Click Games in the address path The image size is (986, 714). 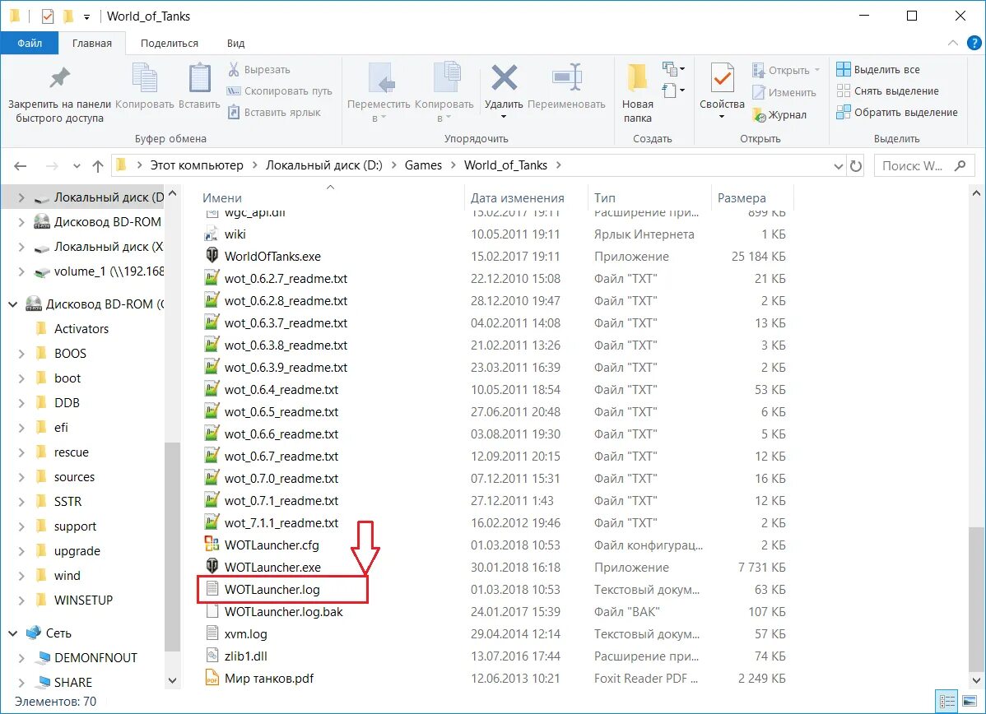pyautogui.click(x=423, y=165)
